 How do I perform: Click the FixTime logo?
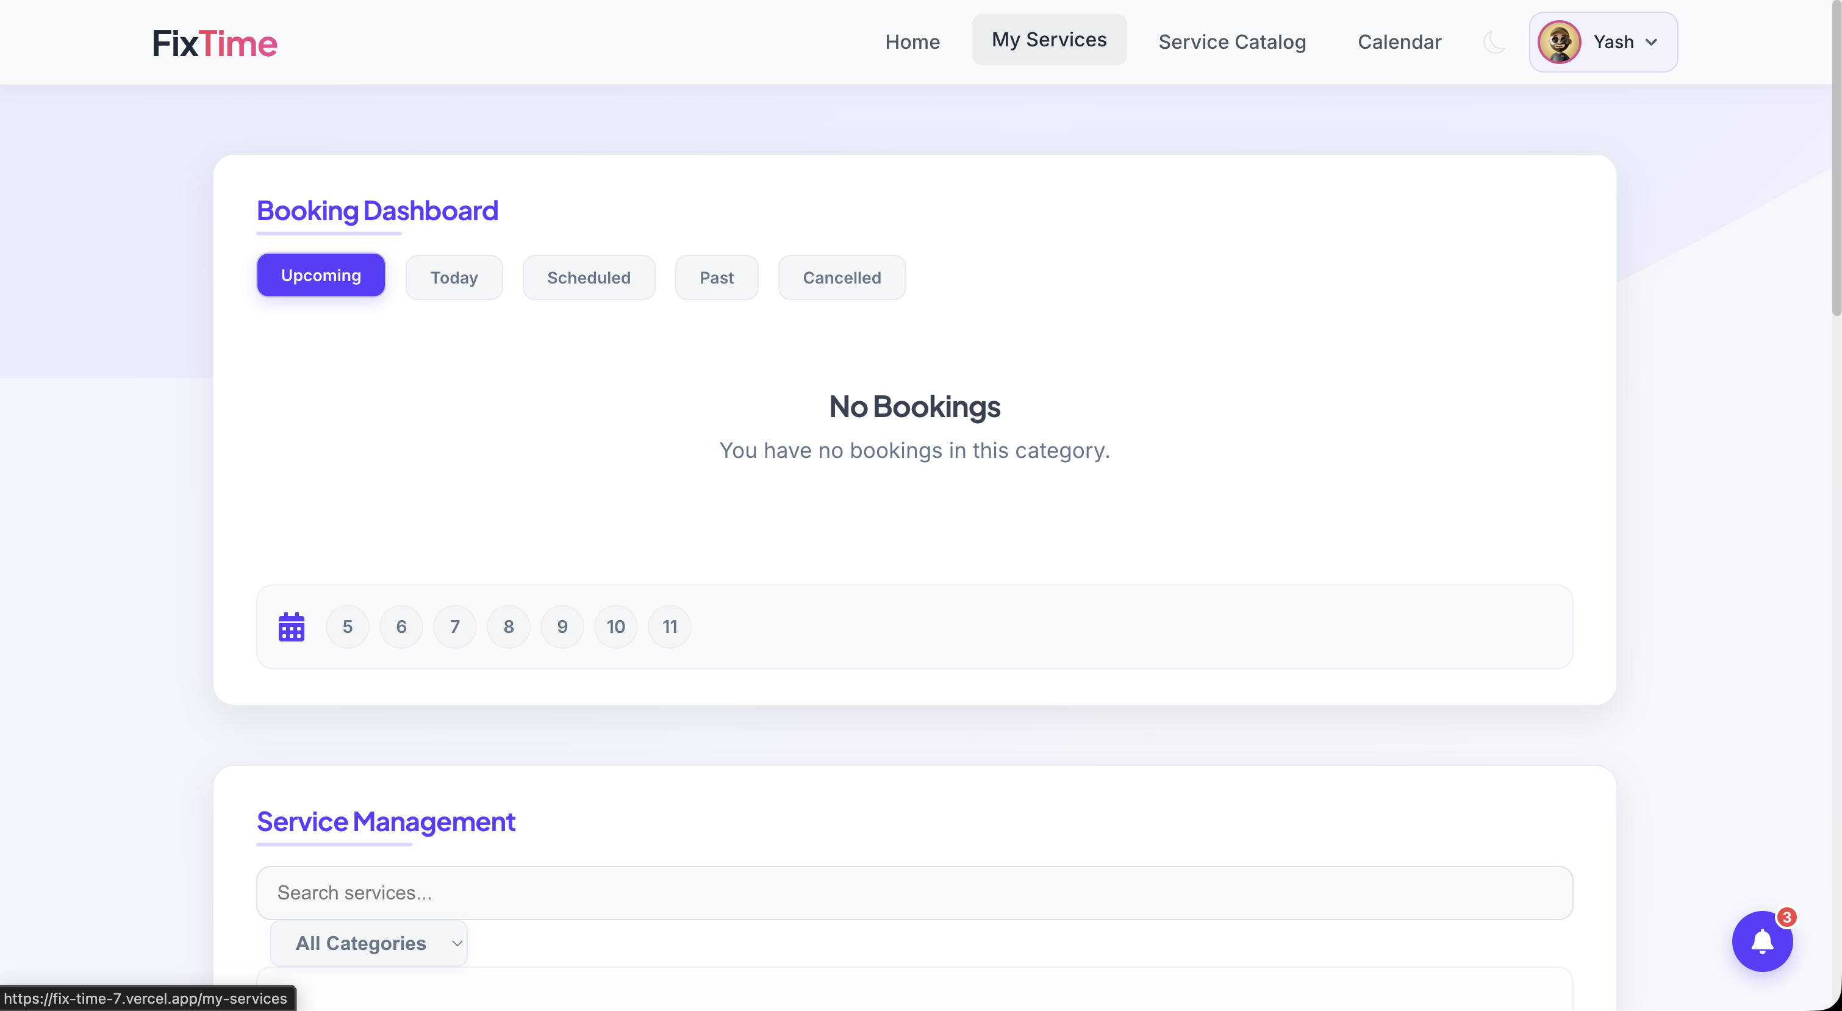pos(215,43)
